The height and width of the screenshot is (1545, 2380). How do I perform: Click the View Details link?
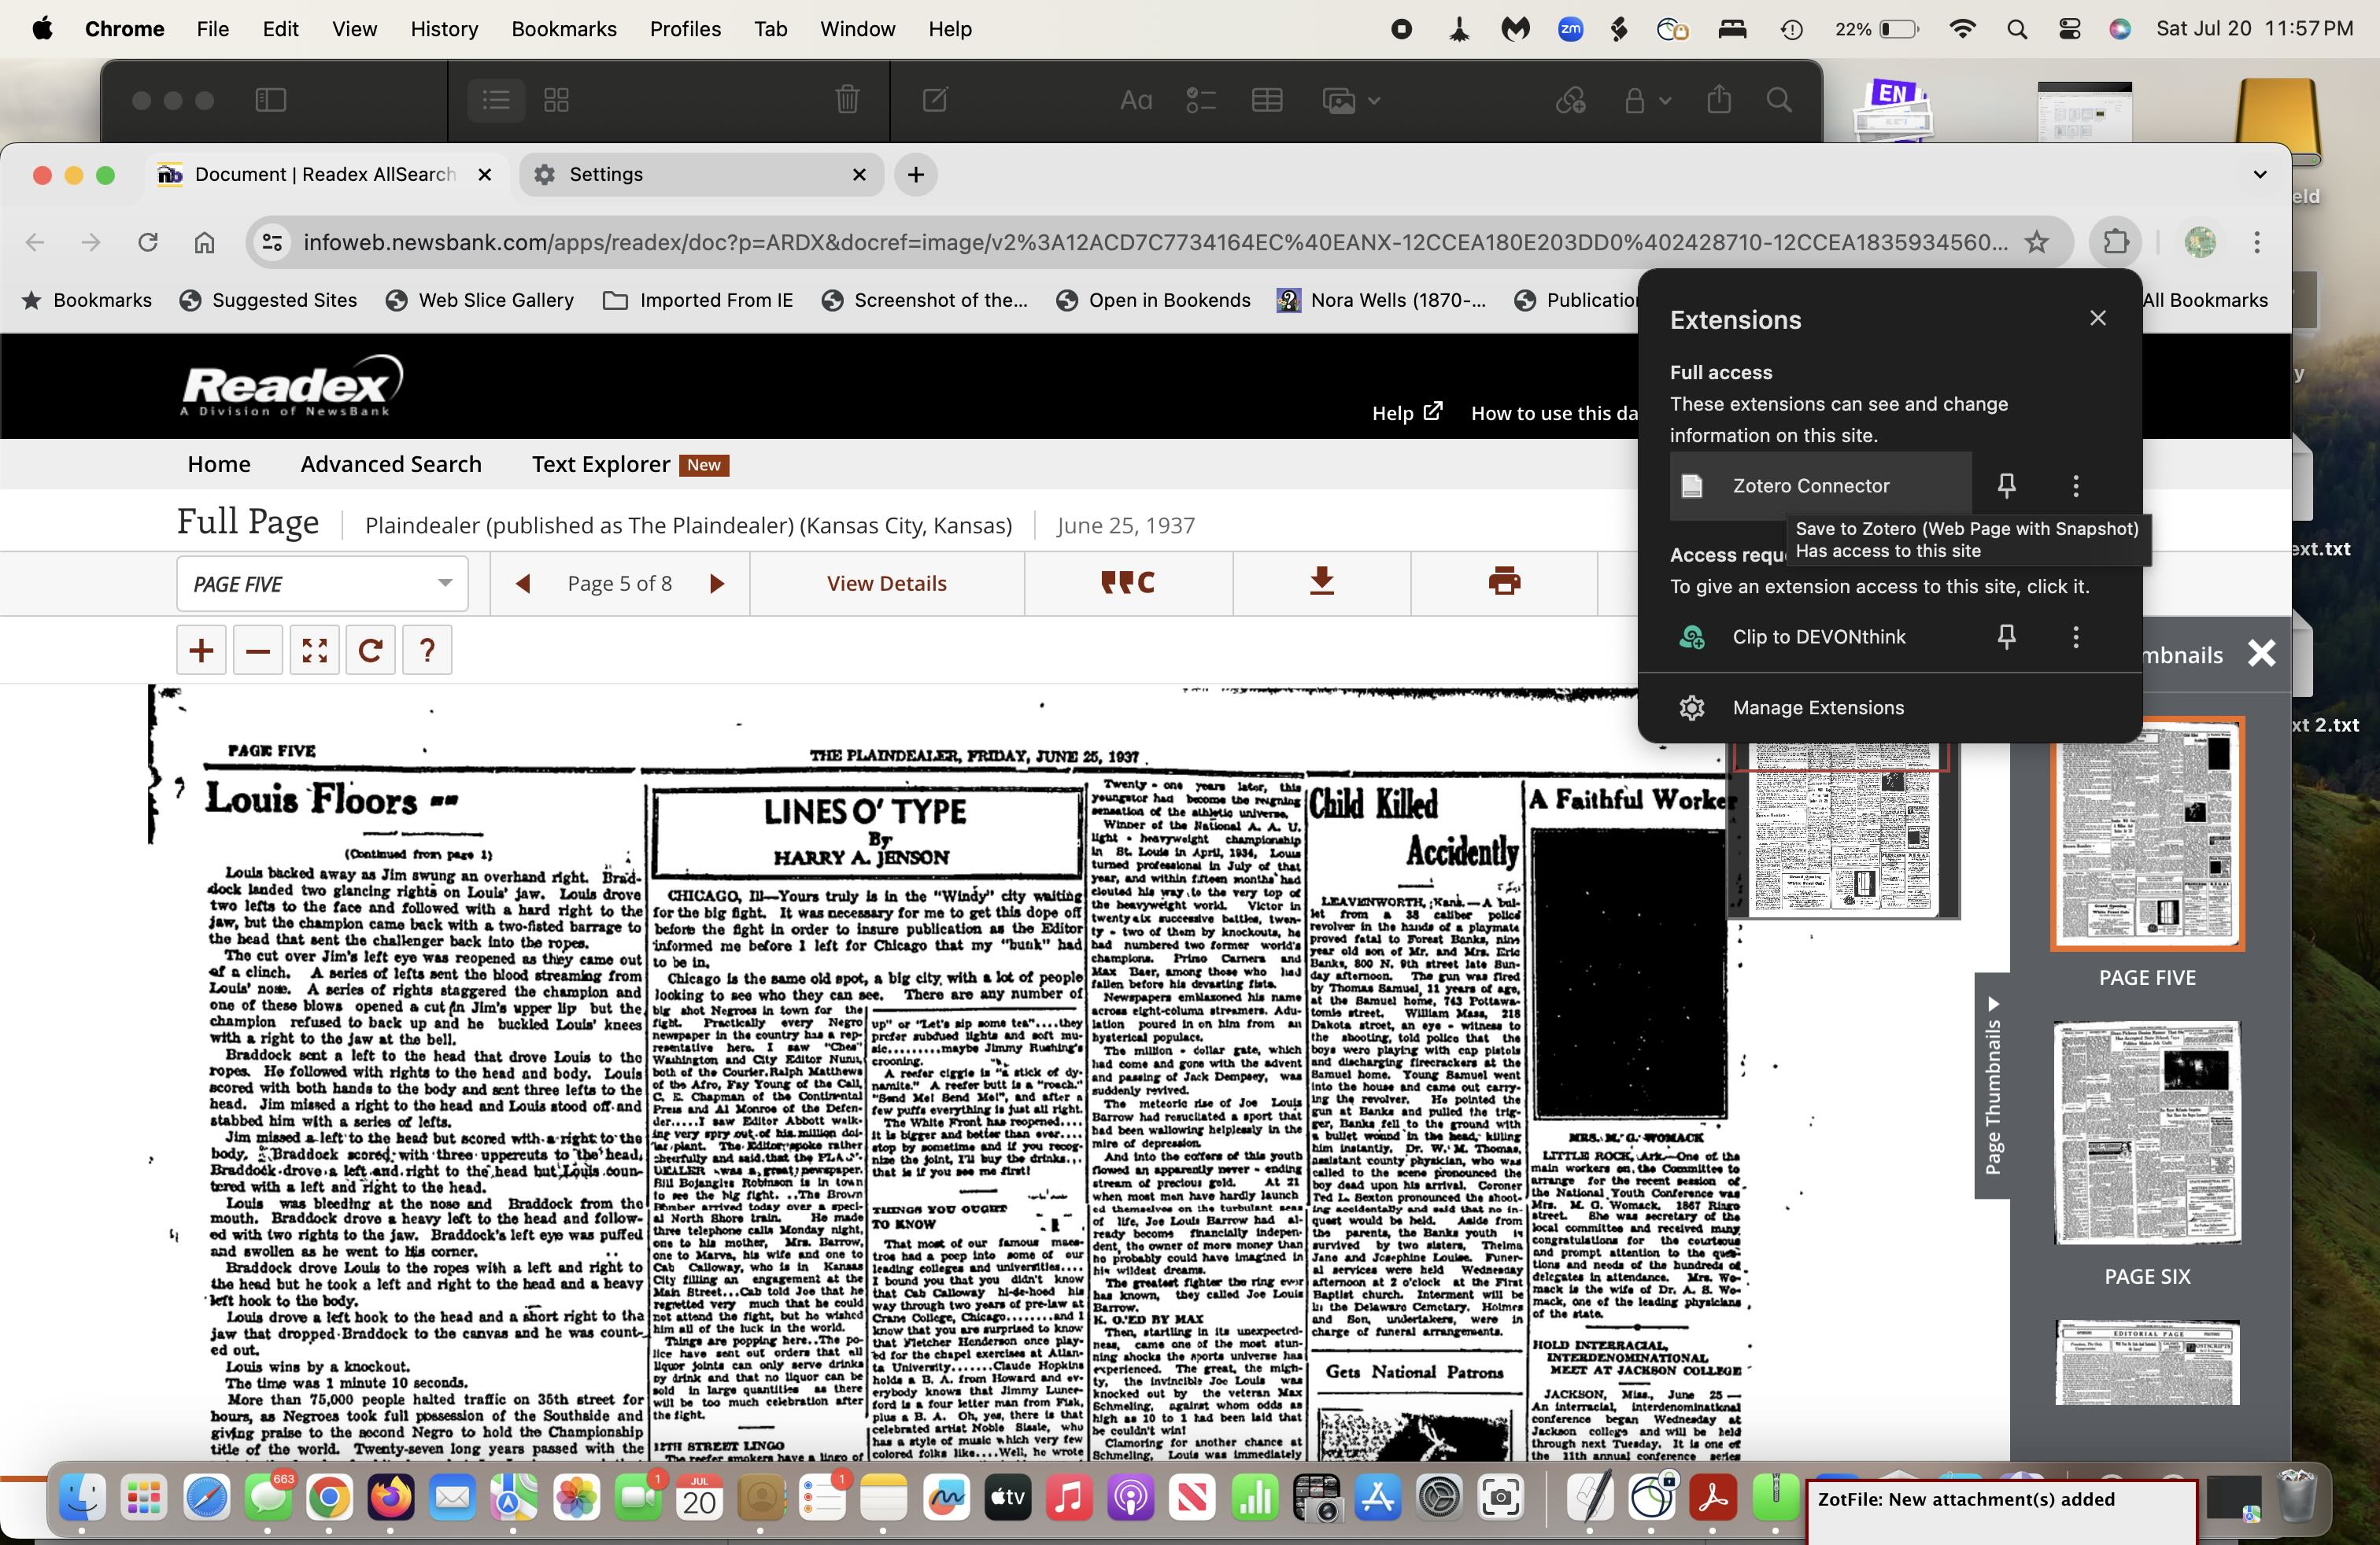pos(886,584)
